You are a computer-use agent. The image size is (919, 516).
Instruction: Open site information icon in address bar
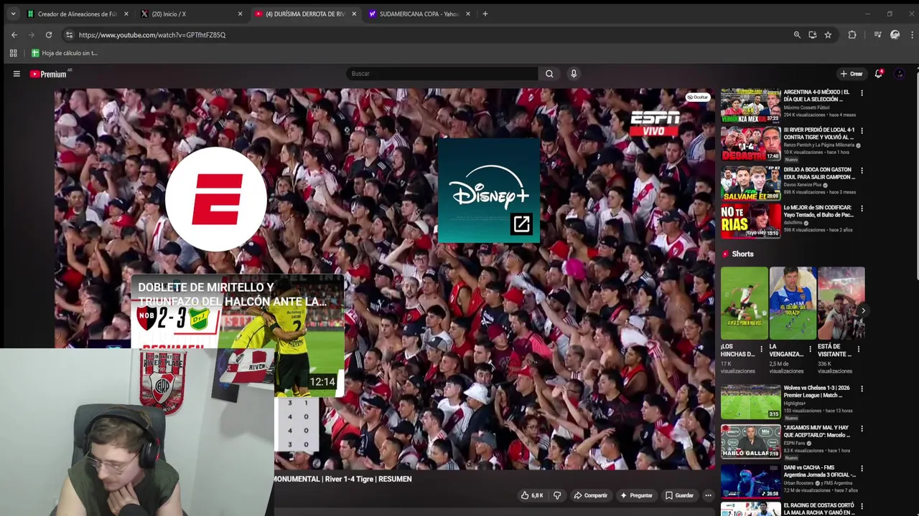point(69,34)
